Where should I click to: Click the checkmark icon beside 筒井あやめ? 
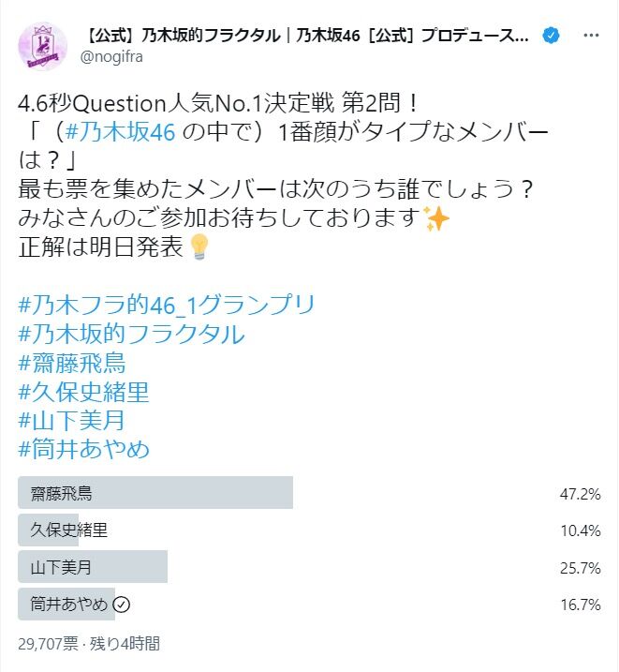pyautogui.click(x=121, y=605)
